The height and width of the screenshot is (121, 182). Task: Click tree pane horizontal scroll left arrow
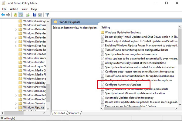click(x=2, y=113)
